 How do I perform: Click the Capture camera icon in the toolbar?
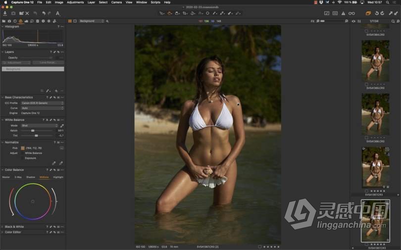tap(13, 13)
